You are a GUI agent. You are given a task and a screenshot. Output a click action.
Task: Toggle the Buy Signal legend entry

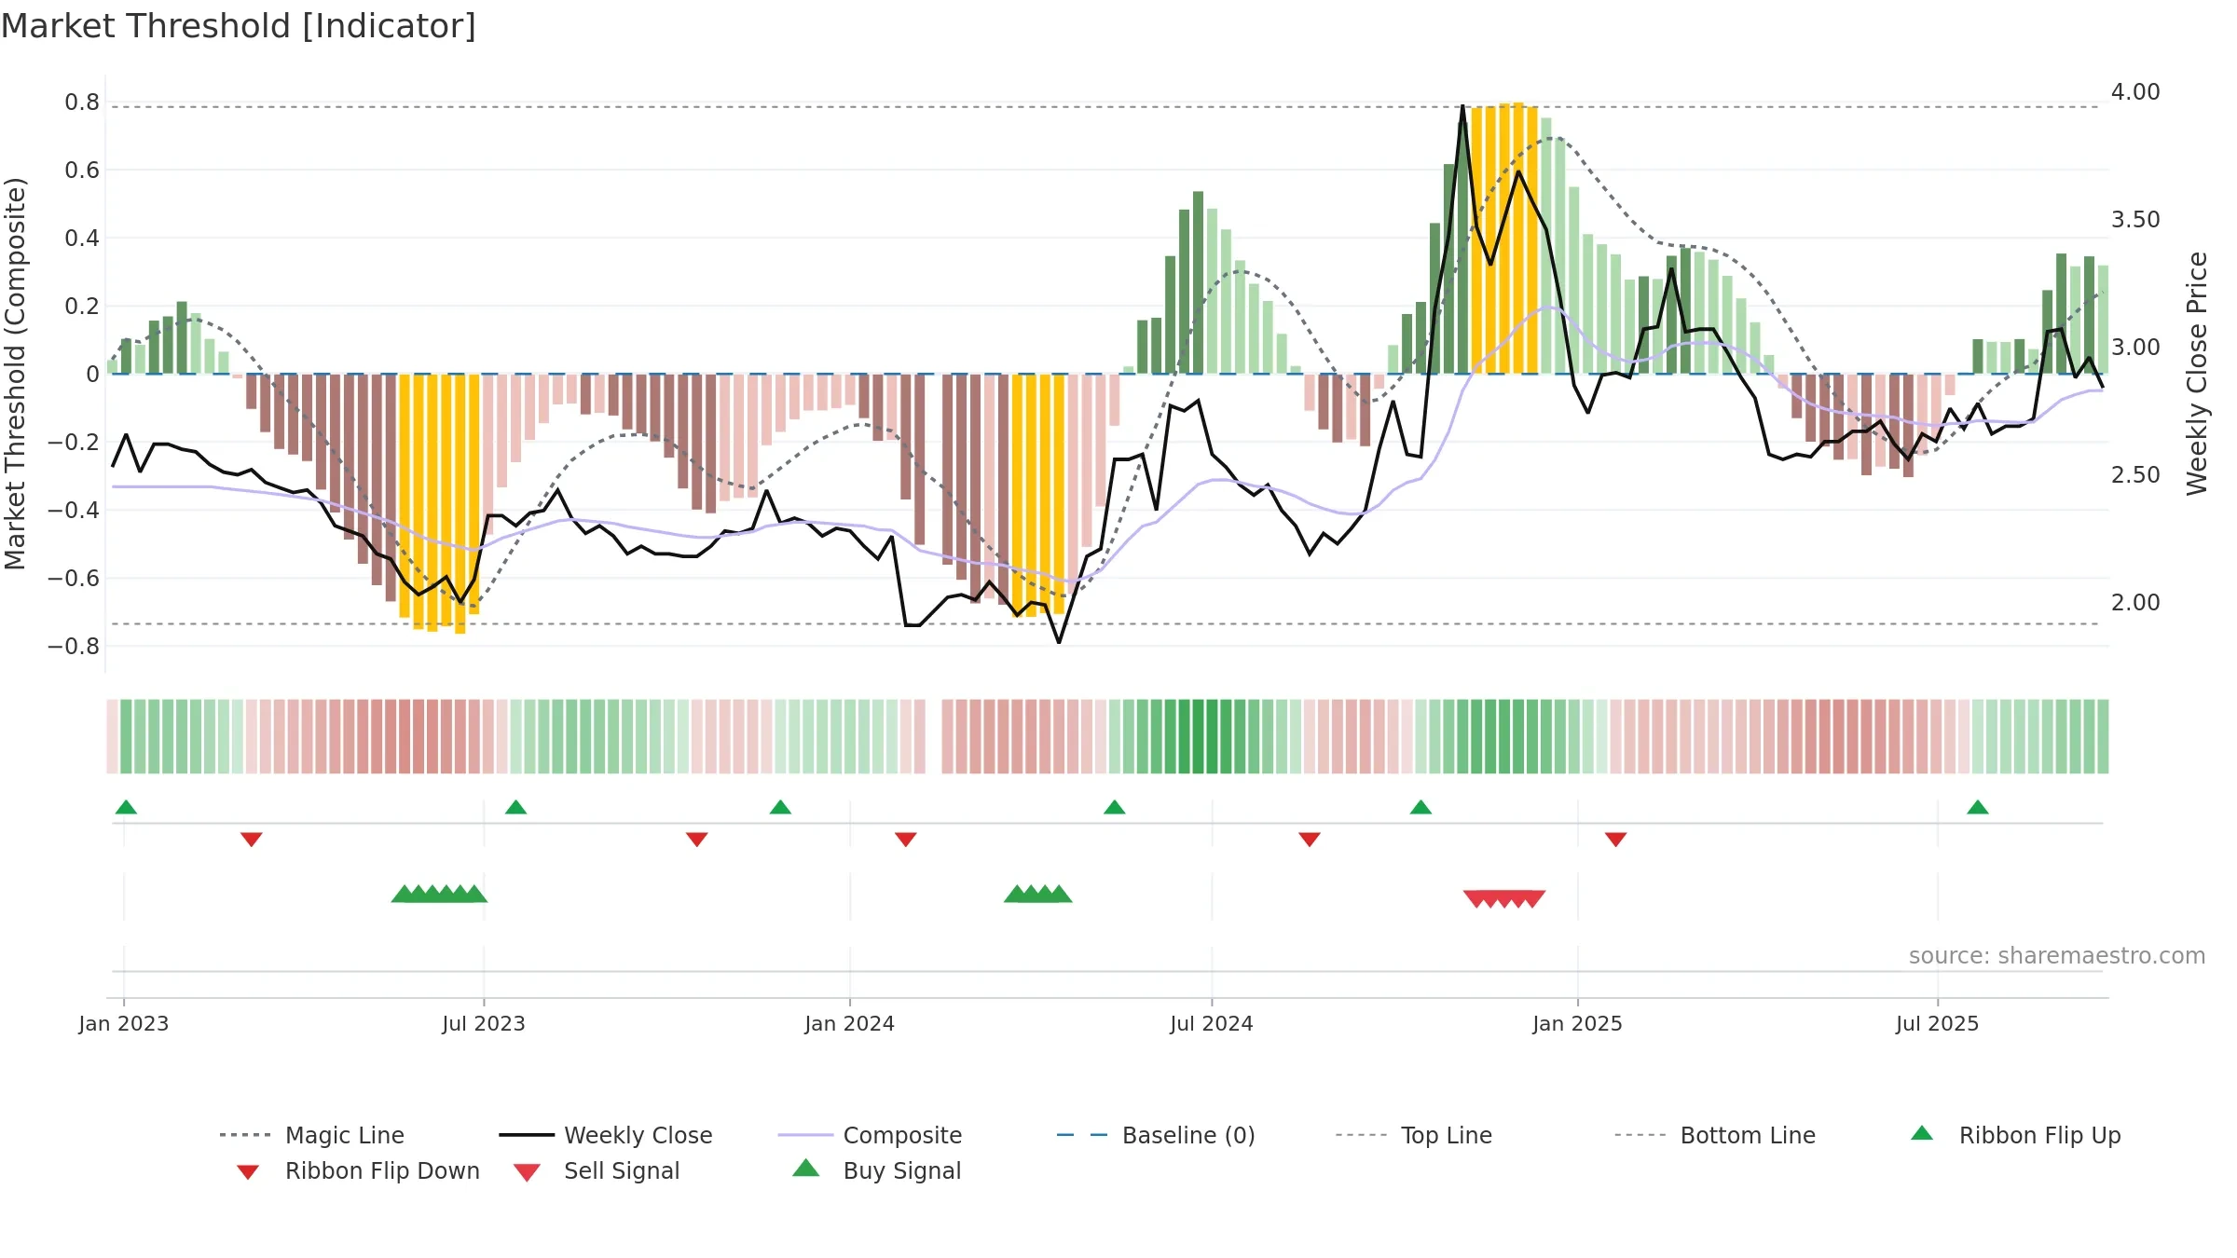point(876,1170)
